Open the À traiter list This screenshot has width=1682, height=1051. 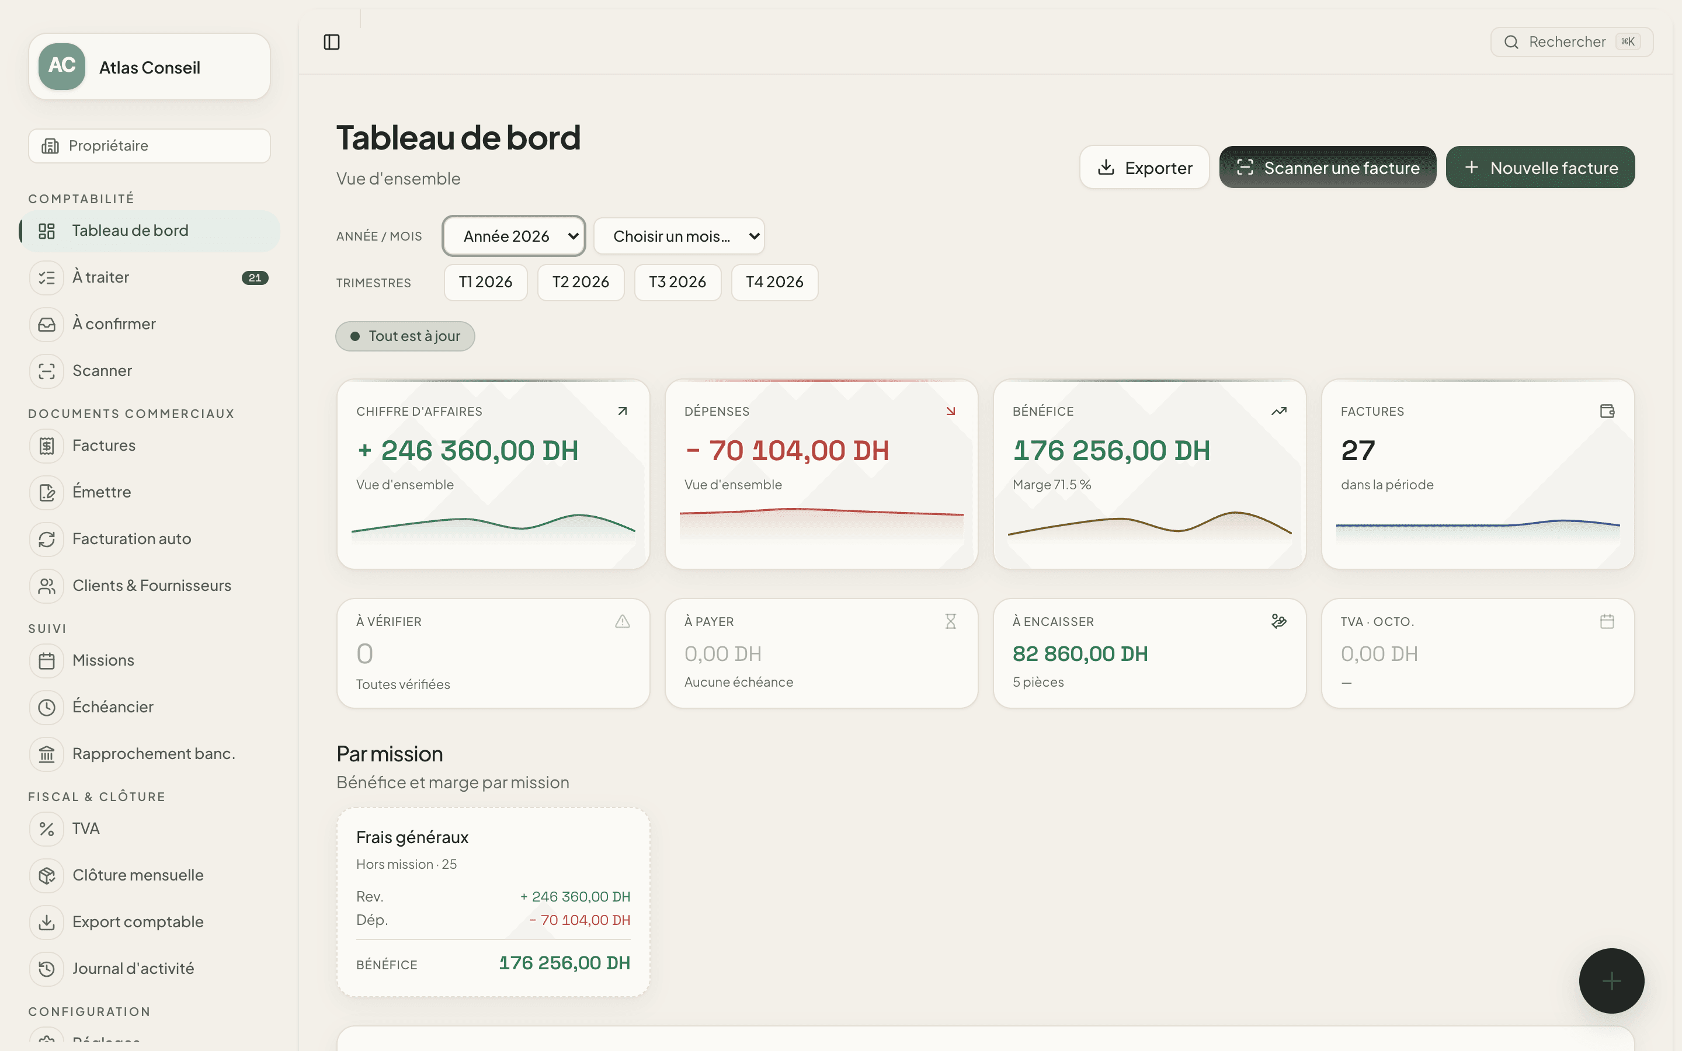pyautogui.click(x=150, y=277)
